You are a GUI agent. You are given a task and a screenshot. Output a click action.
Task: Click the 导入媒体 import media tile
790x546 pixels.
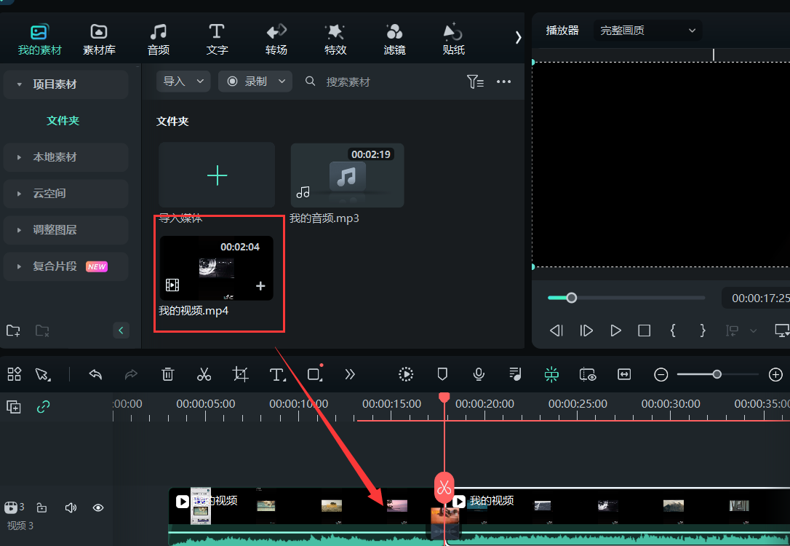coord(217,175)
